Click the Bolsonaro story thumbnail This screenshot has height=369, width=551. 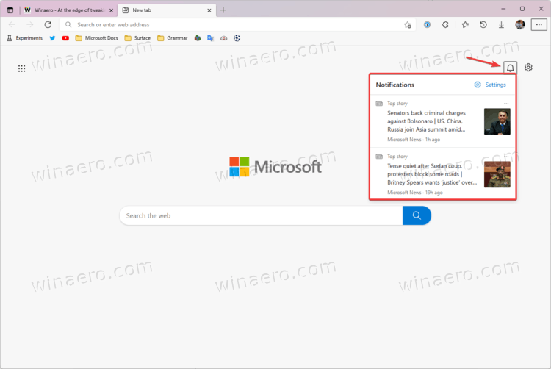pos(497,121)
